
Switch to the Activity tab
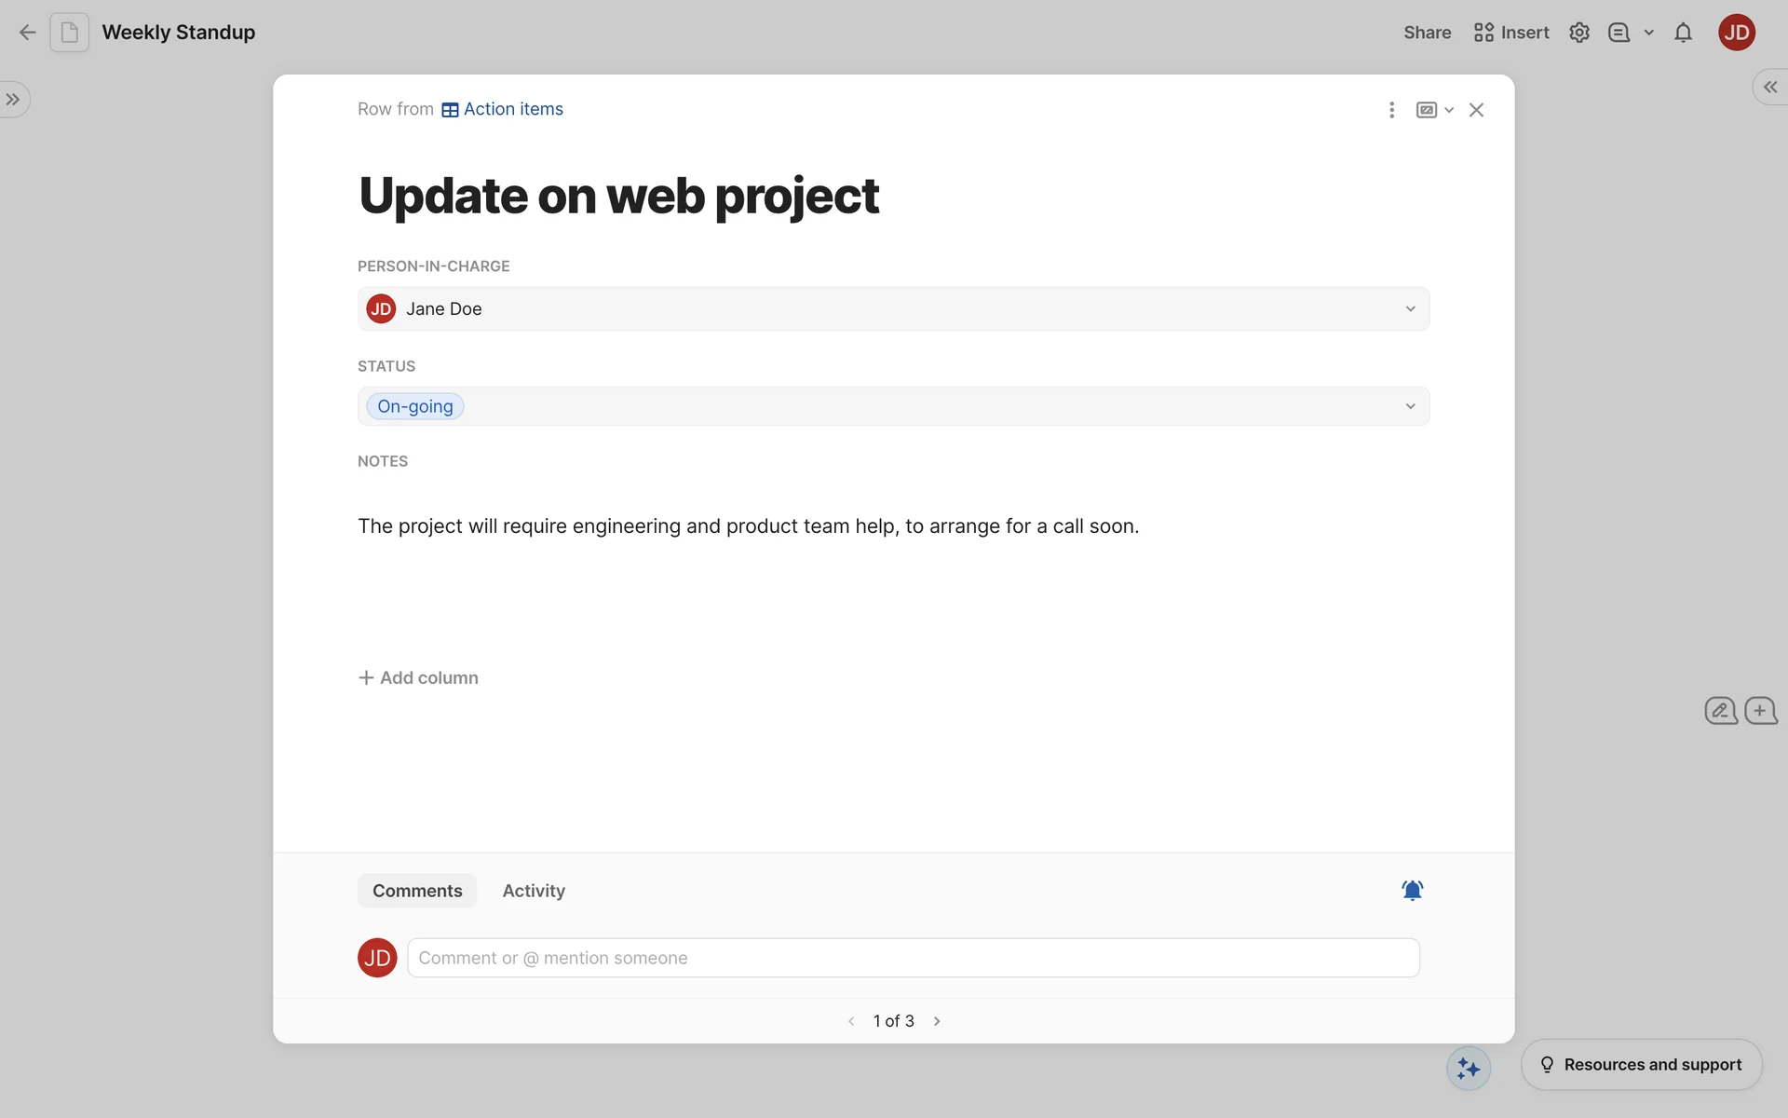(x=534, y=891)
